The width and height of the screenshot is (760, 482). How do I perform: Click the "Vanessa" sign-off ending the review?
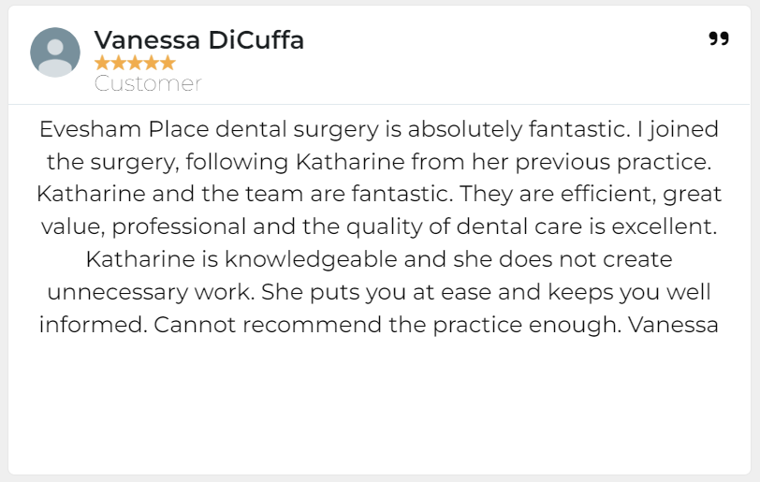(674, 325)
